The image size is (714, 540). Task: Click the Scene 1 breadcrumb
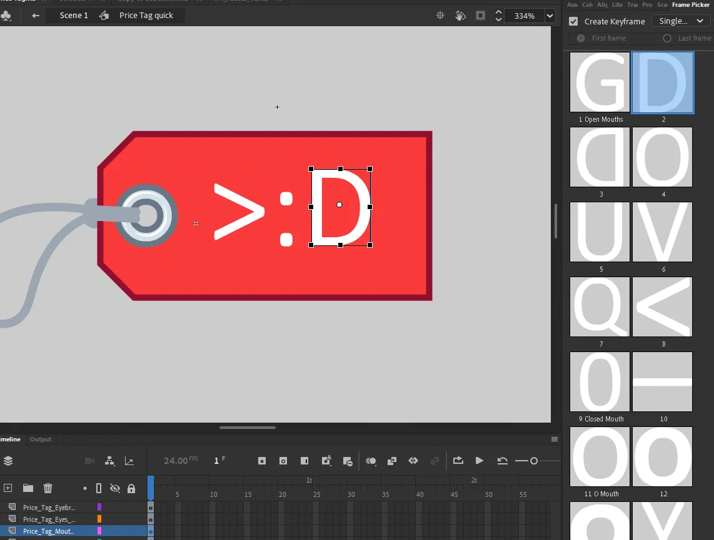(74, 16)
